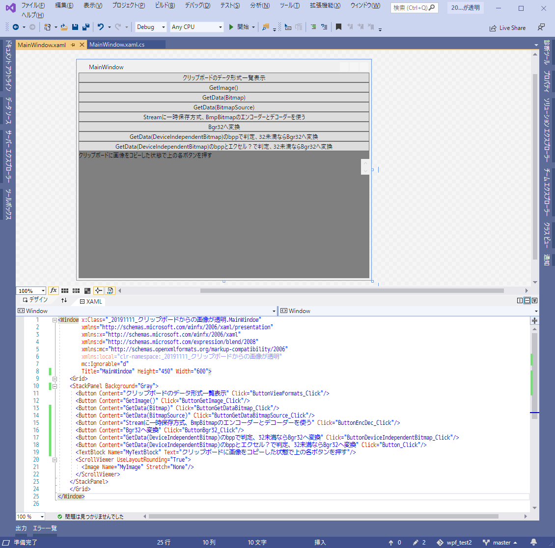Screen dimensions: 555x548
Task: Open the 出力 panel tab
Action: point(21,528)
